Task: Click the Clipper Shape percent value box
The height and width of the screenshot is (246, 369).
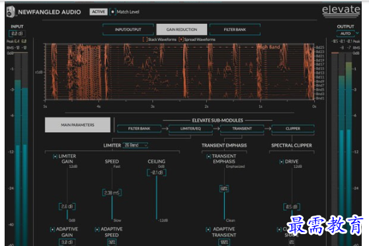Action: (x=292, y=242)
